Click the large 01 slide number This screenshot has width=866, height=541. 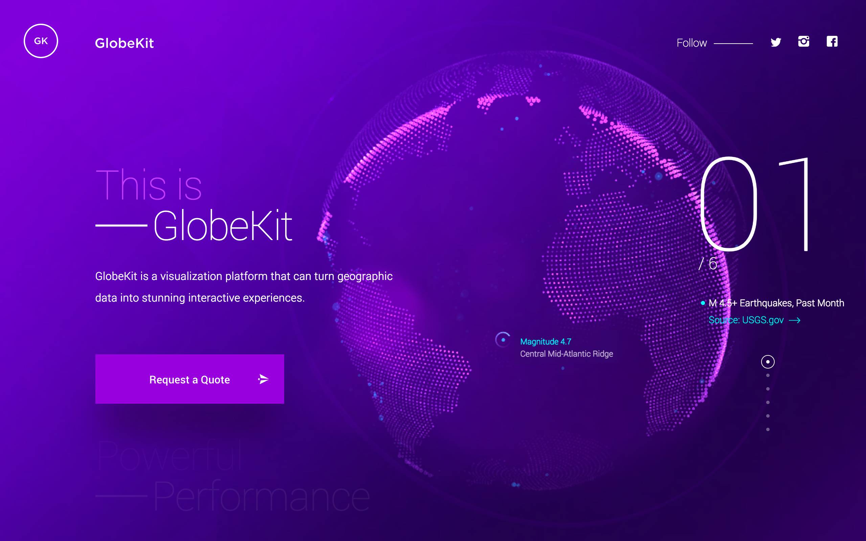[x=754, y=204]
